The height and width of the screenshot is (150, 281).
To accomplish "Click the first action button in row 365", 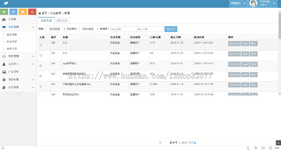I will pos(234,54).
